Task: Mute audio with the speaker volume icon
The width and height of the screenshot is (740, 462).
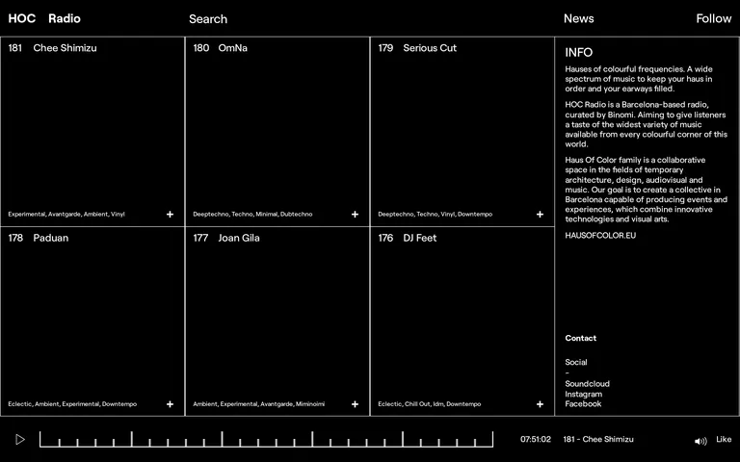Action: 700,441
